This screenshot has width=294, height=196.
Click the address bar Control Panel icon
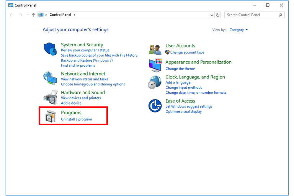point(41,15)
